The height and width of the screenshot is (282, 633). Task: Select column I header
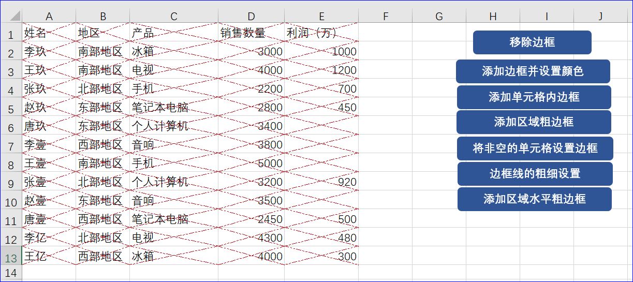tap(547, 16)
